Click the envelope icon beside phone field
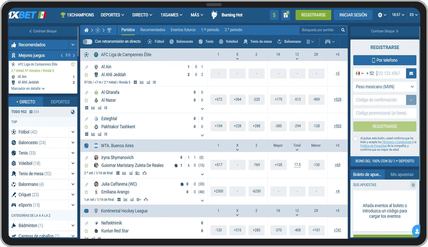 [411, 73]
